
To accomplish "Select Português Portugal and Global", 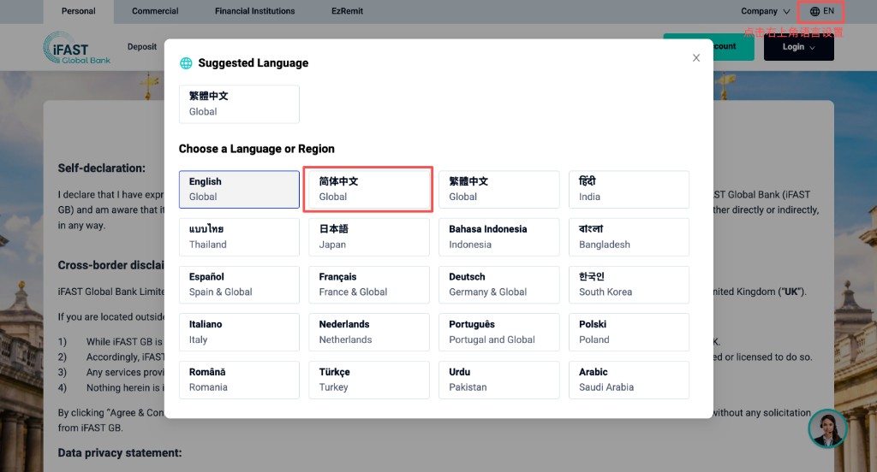I will (x=499, y=333).
